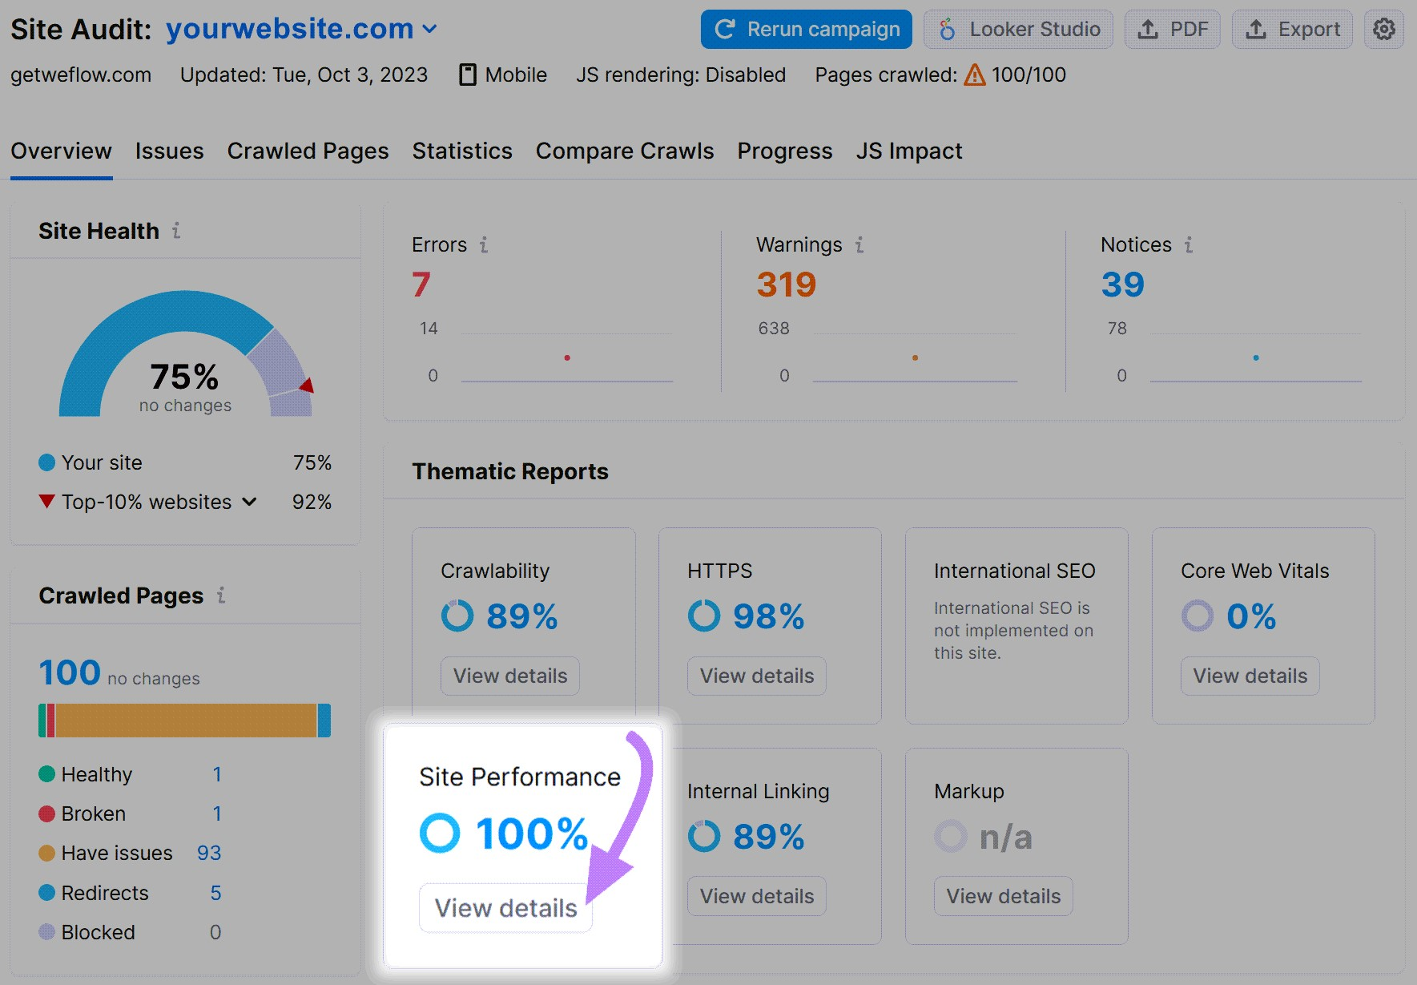Switch to the Issues tab
Image resolution: width=1417 pixels, height=985 pixels.
[x=169, y=151]
